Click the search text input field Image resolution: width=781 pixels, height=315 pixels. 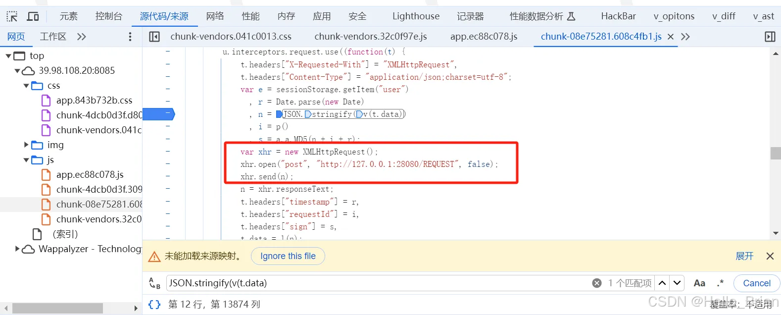pyautogui.click(x=376, y=283)
